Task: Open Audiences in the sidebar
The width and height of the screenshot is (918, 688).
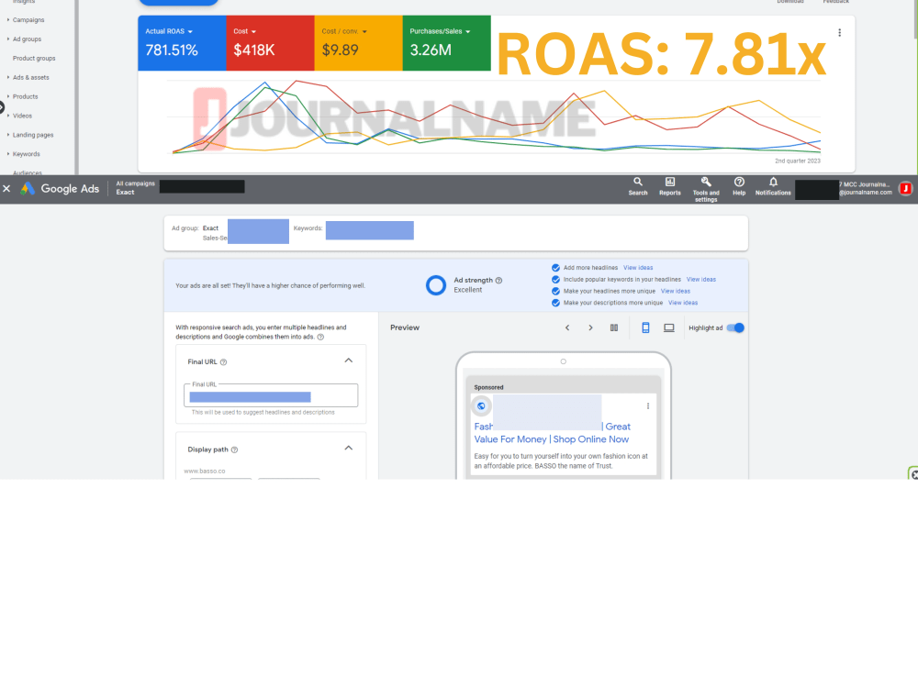Action: click(27, 172)
